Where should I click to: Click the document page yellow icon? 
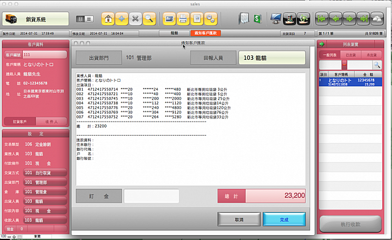pos(197,19)
